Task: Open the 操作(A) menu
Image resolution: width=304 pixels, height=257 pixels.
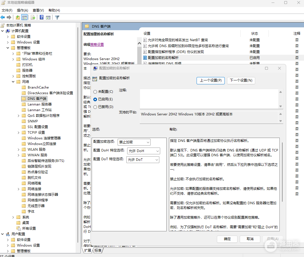Action: [23, 10]
